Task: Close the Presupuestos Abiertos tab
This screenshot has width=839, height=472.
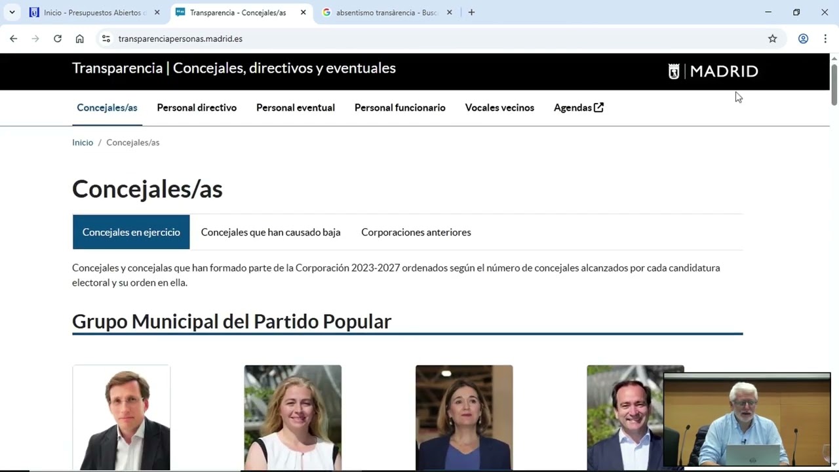Action: [x=157, y=12]
